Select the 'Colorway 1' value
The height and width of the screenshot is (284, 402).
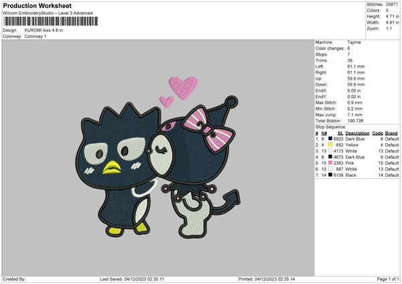[36, 36]
